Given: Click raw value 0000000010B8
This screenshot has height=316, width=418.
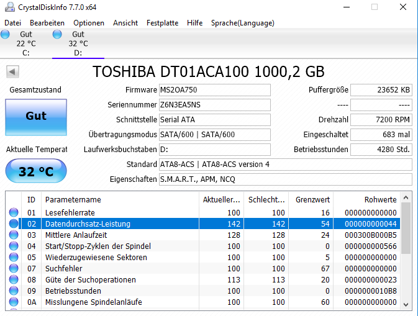Looking at the screenshot, I should 371,291.
